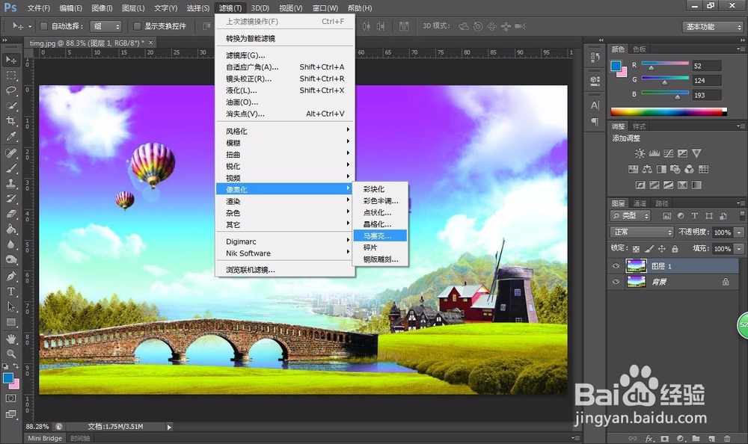Select the Blur tool
This screenshot has width=748, height=444.
(10, 244)
